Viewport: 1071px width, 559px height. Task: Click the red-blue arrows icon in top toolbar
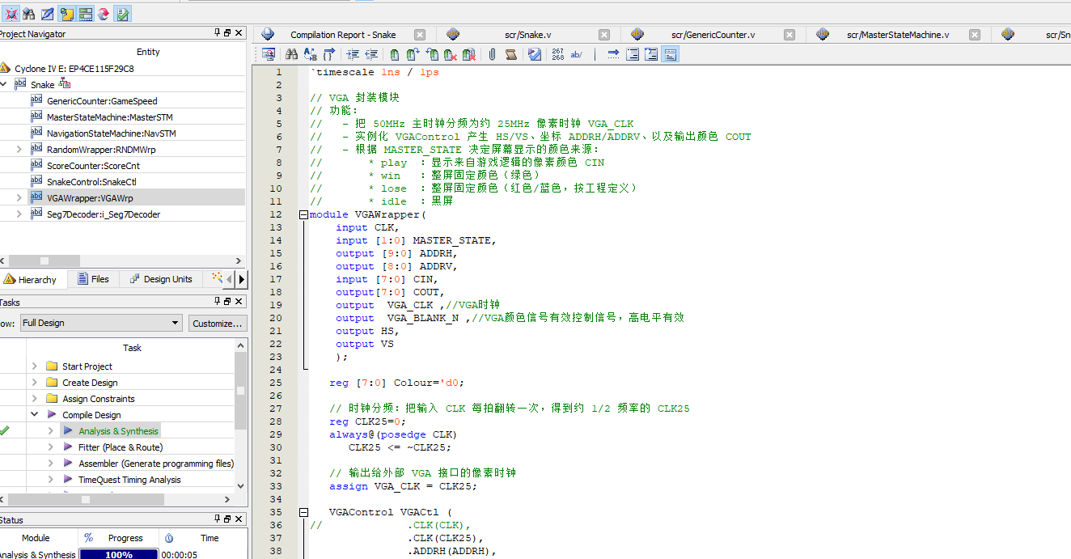click(x=104, y=14)
